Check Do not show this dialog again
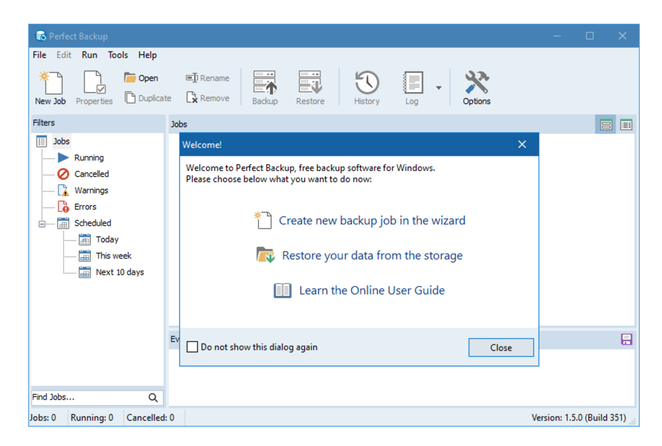Screen dimensions: 662x446 tap(192, 347)
